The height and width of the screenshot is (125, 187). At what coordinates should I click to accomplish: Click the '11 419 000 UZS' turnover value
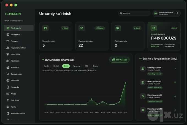pyautogui.click(x=163, y=38)
